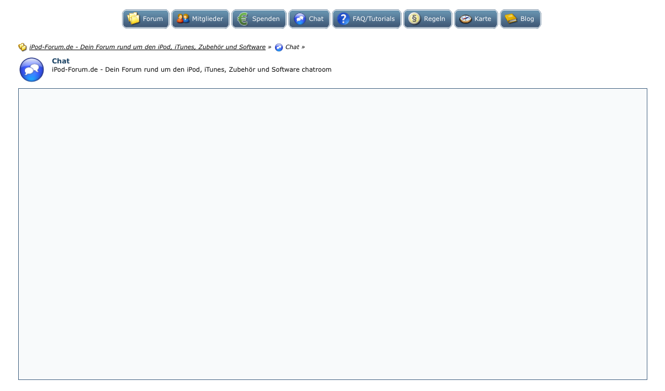665x391 pixels.
Task: Click inside the empty chat frame
Action: click(x=332, y=234)
